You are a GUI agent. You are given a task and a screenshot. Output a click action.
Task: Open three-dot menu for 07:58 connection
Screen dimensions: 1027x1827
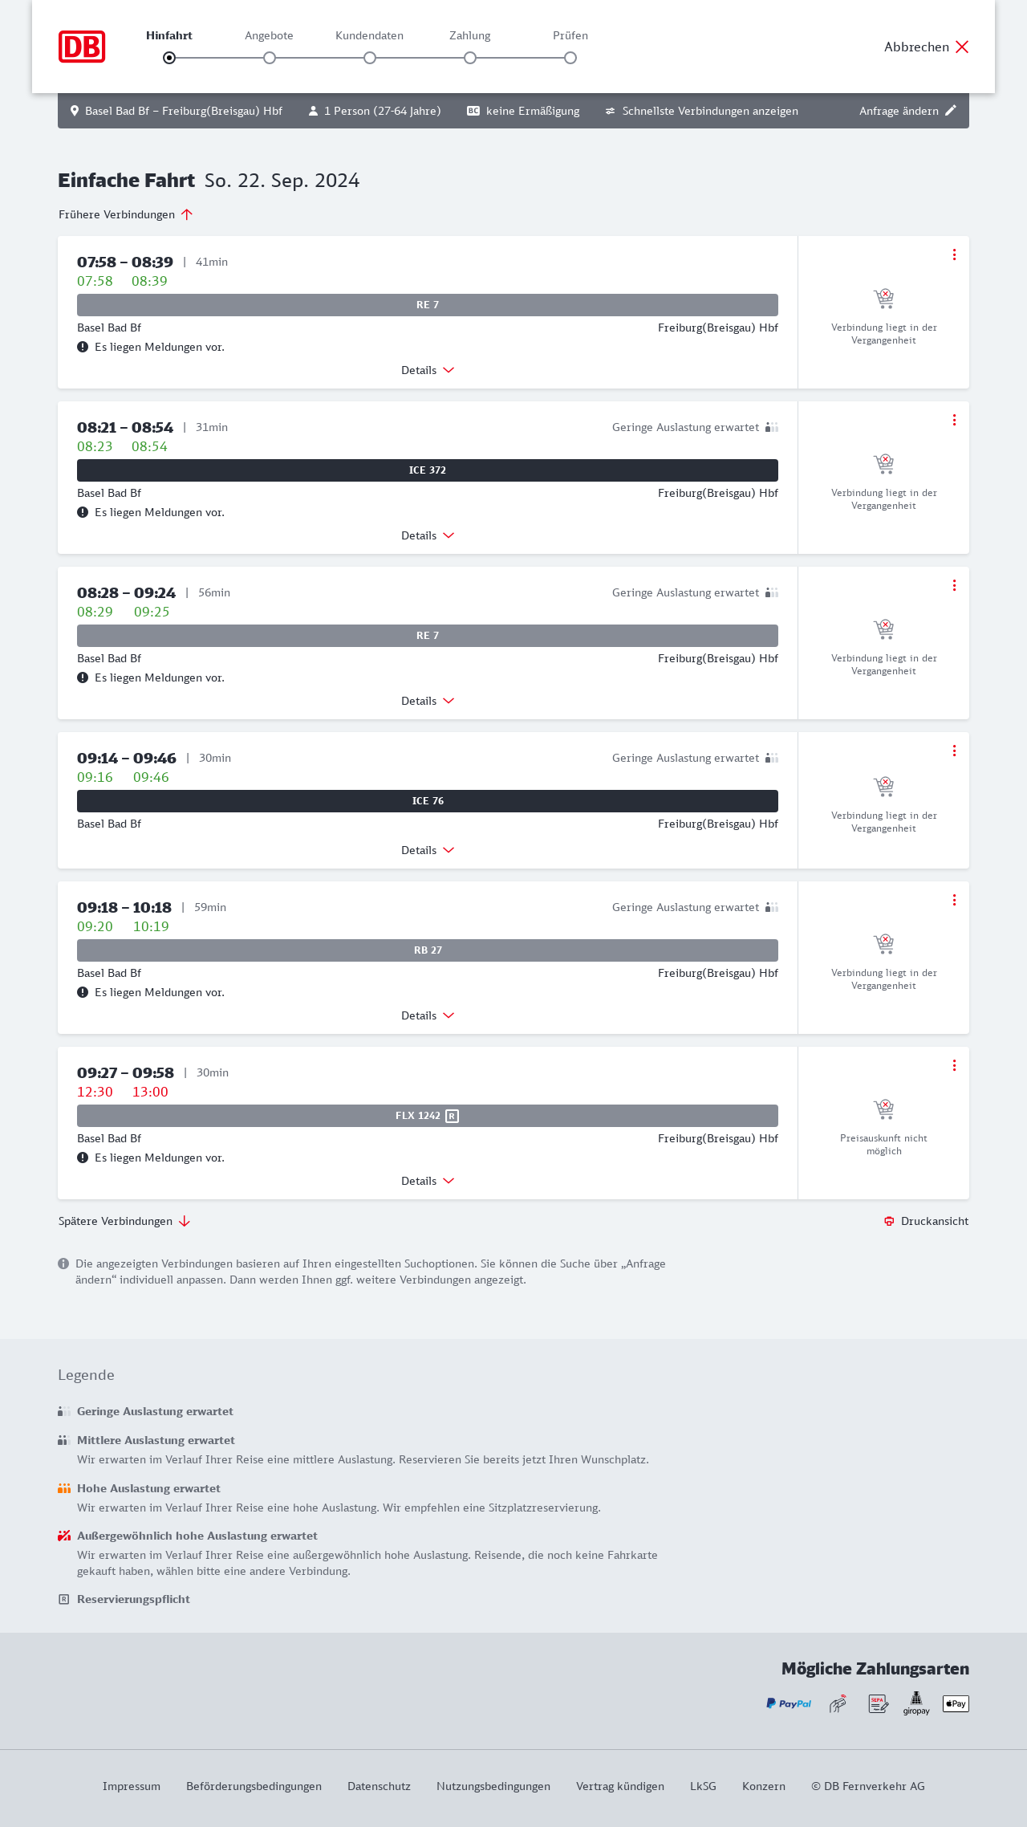point(954,254)
